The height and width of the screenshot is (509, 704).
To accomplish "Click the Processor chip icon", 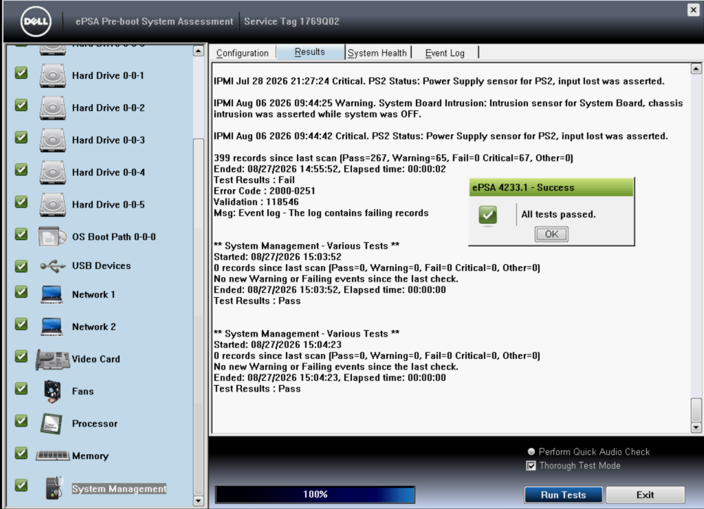I will [51, 423].
